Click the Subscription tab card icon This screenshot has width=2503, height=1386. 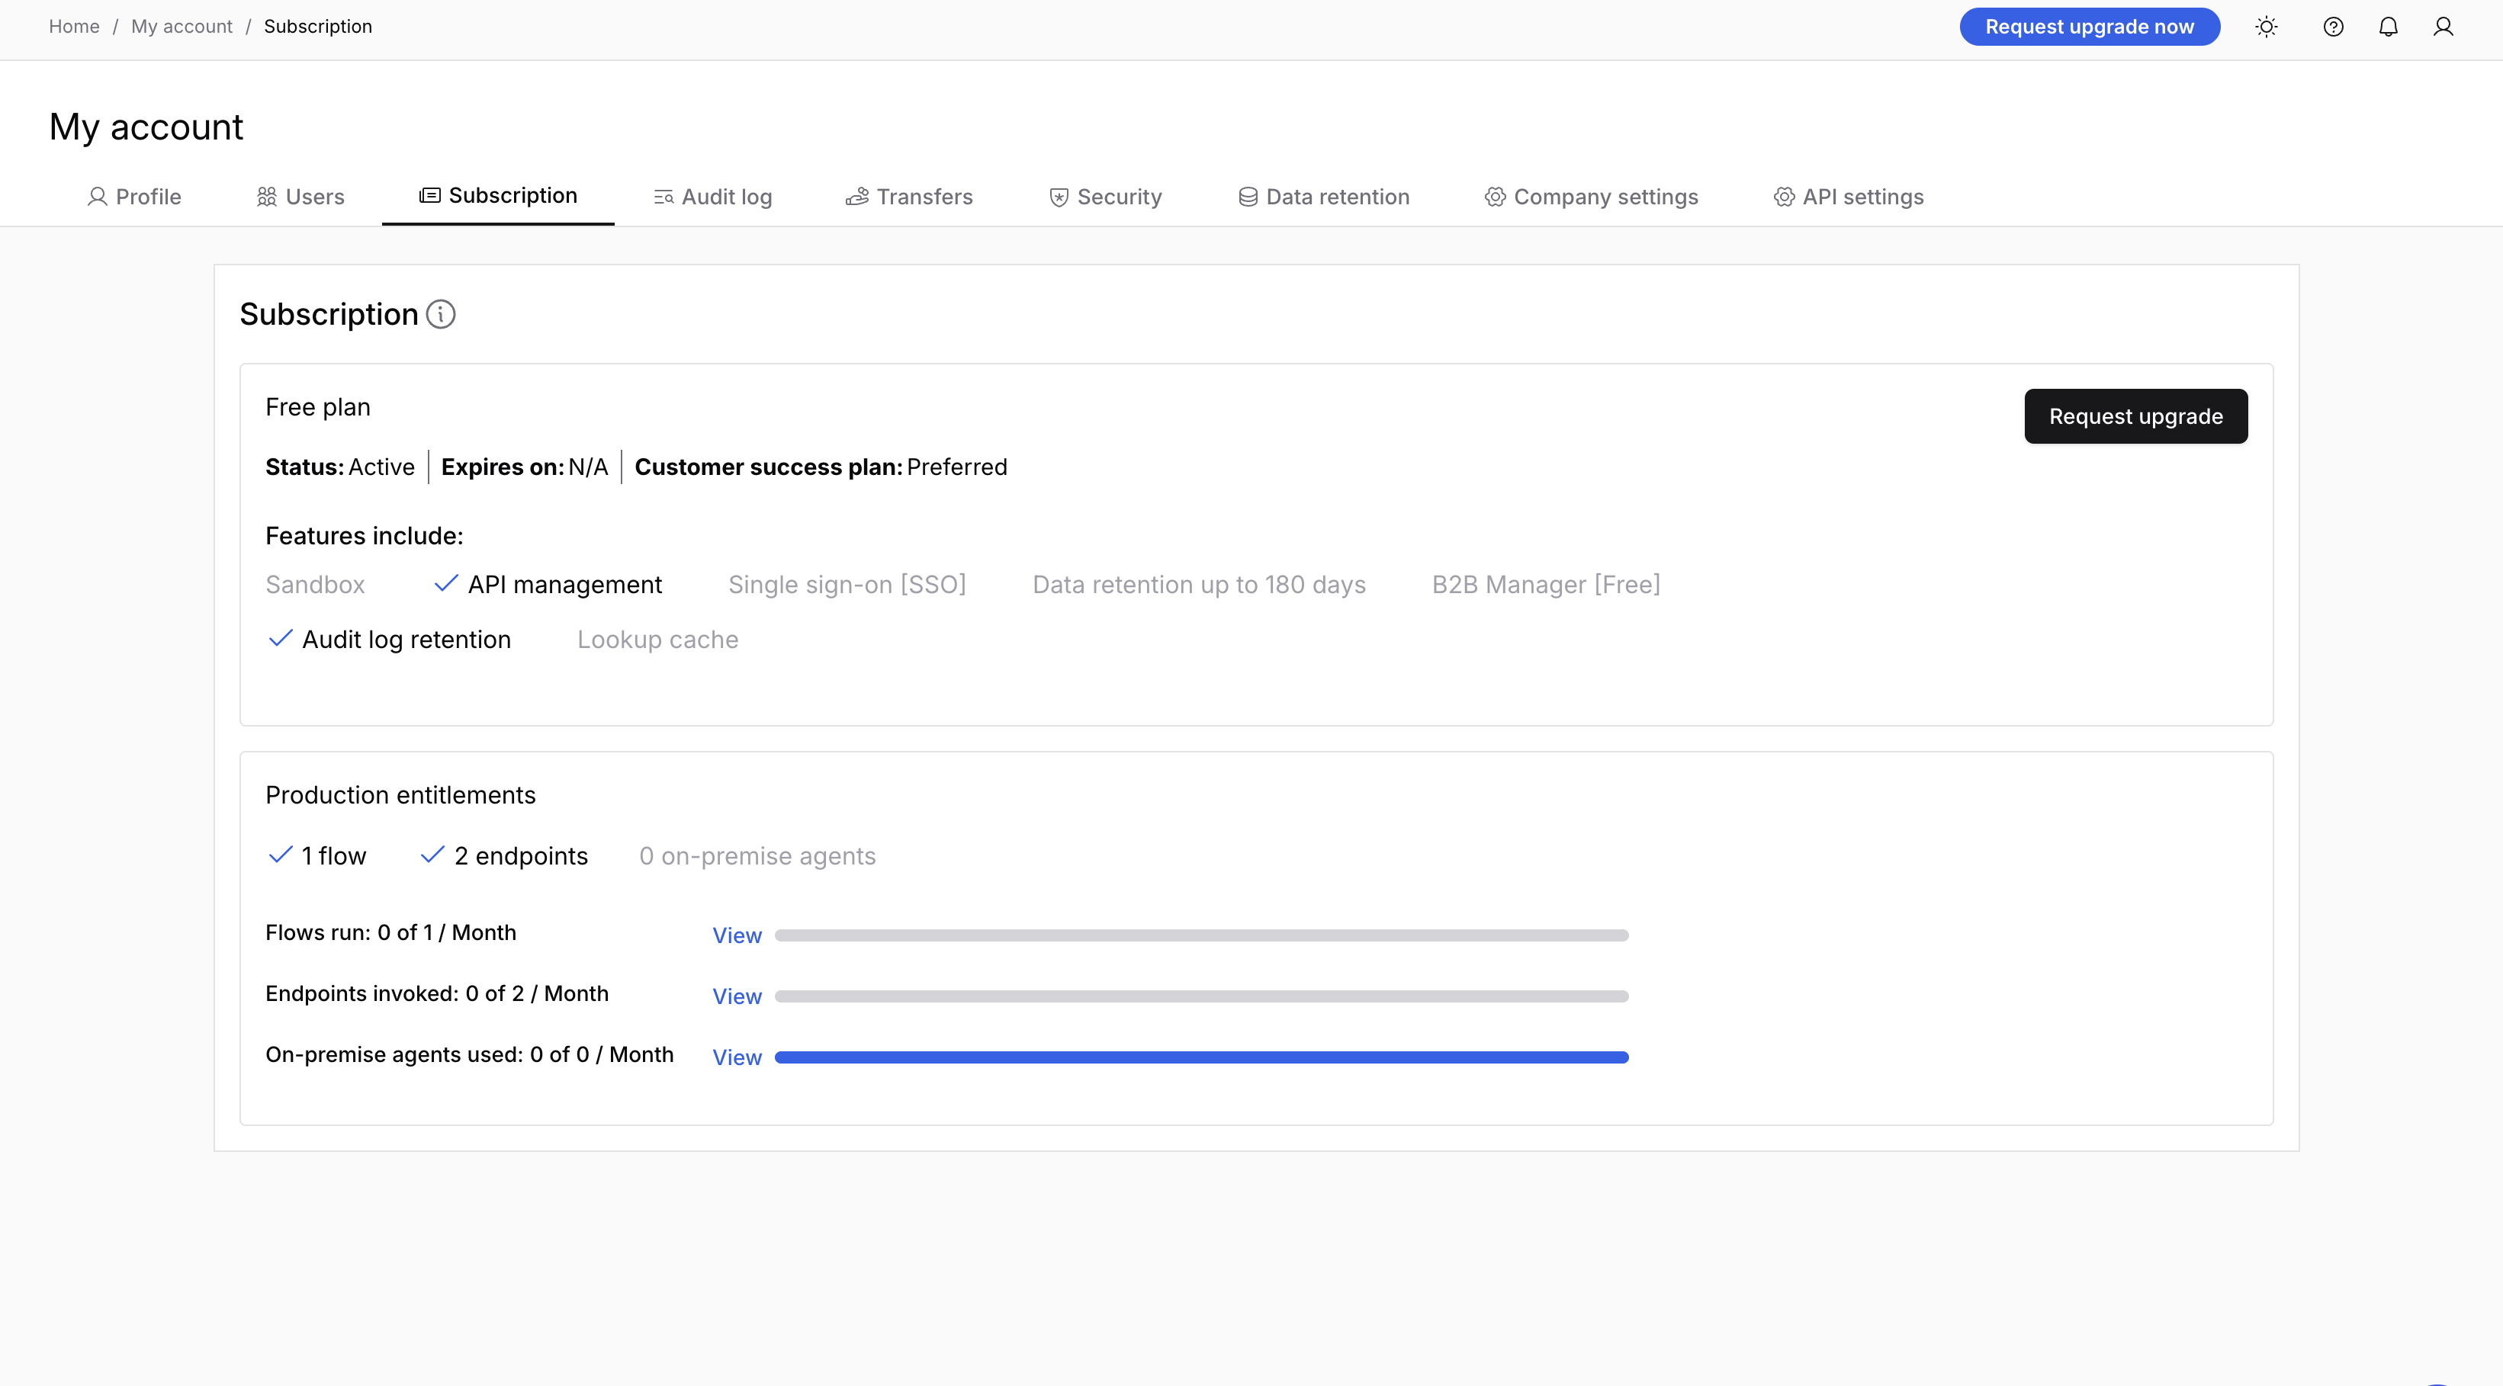coord(429,195)
